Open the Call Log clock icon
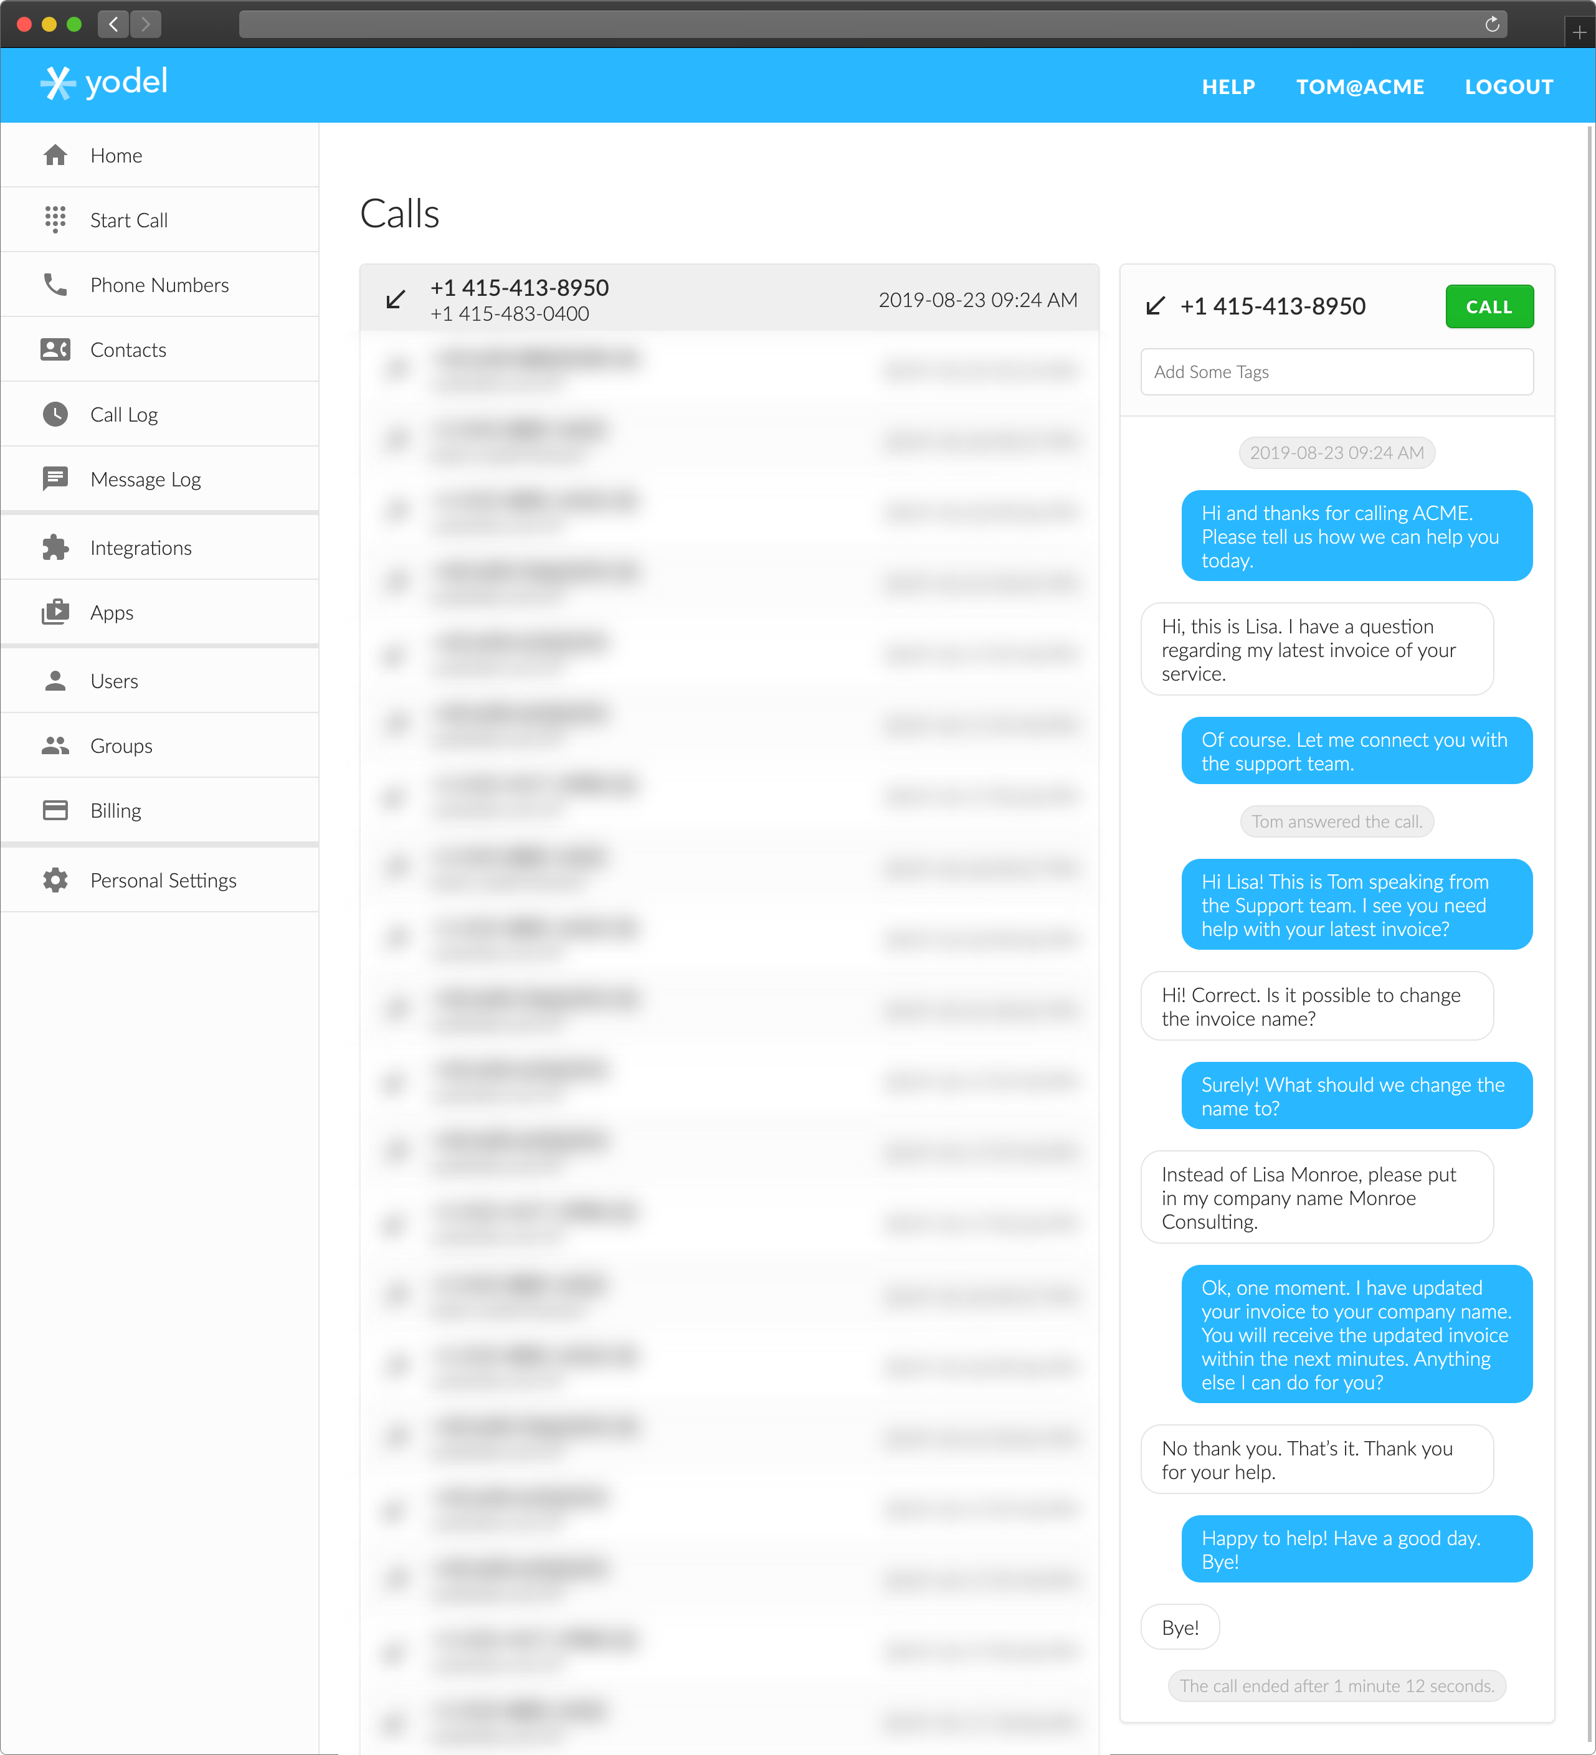Viewport: 1596px width, 1755px height. [x=55, y=414]
